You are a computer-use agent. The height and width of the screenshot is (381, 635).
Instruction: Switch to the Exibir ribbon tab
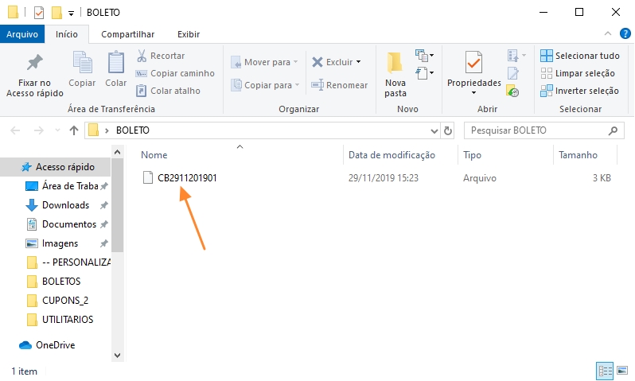tap(189, 34)
